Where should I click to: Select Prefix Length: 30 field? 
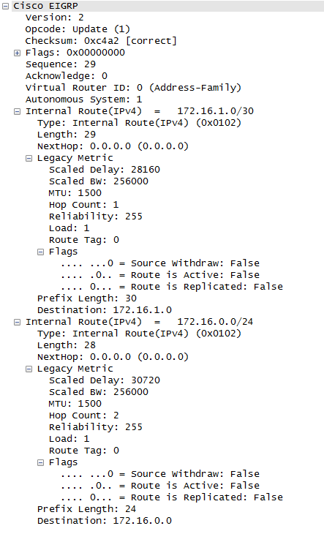pos(87,298)
